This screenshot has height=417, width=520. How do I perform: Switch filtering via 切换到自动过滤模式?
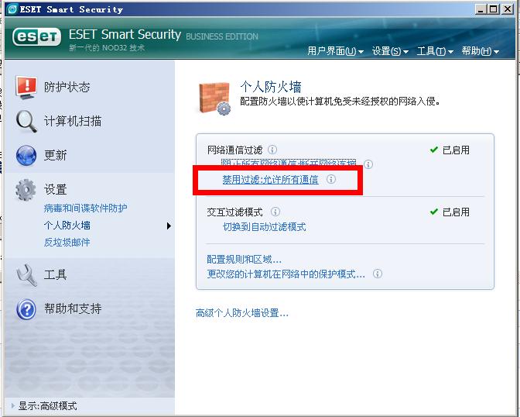[265, 227]
